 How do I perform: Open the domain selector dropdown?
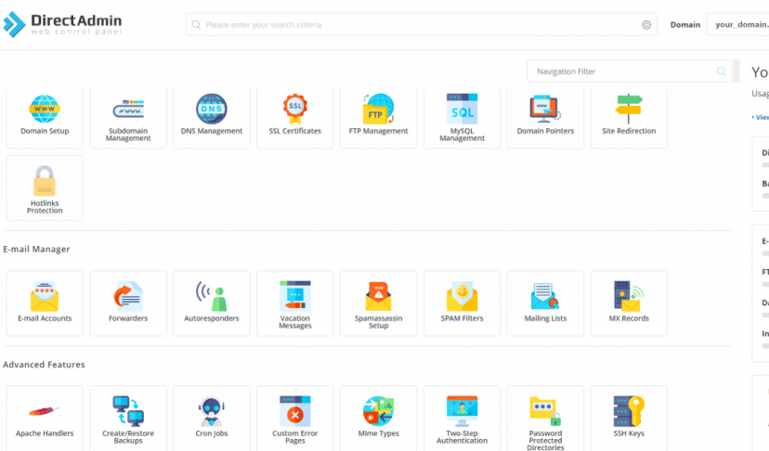[740, 25]
